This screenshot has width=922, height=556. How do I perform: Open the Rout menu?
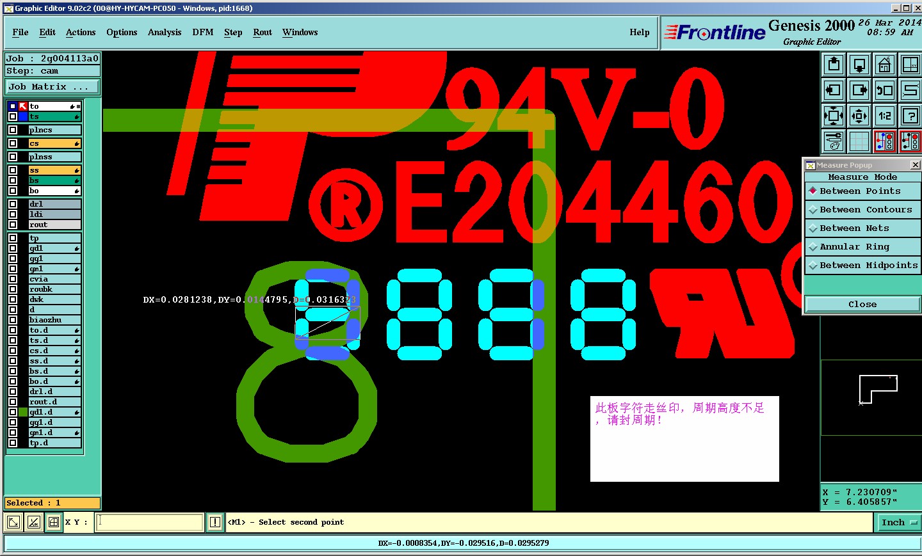pos(263,32)
